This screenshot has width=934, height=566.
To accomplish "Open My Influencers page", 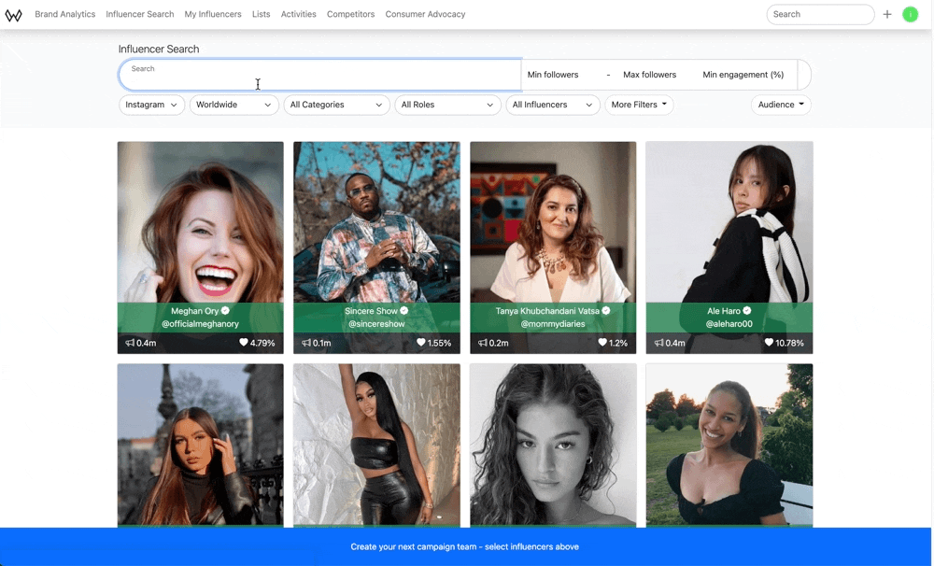I will click(213, 14).
